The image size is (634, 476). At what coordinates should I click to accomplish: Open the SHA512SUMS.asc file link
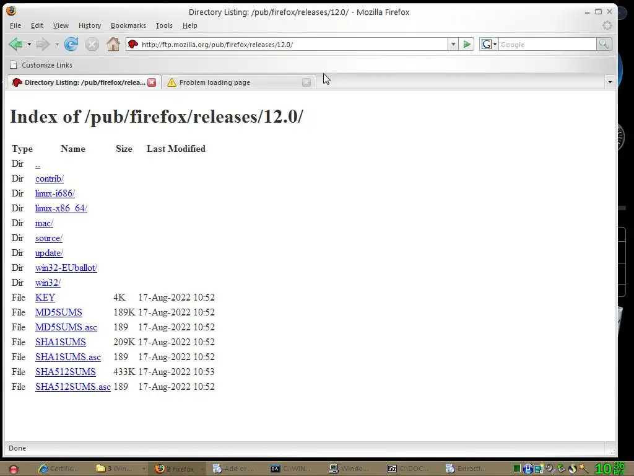coord(73,387)
